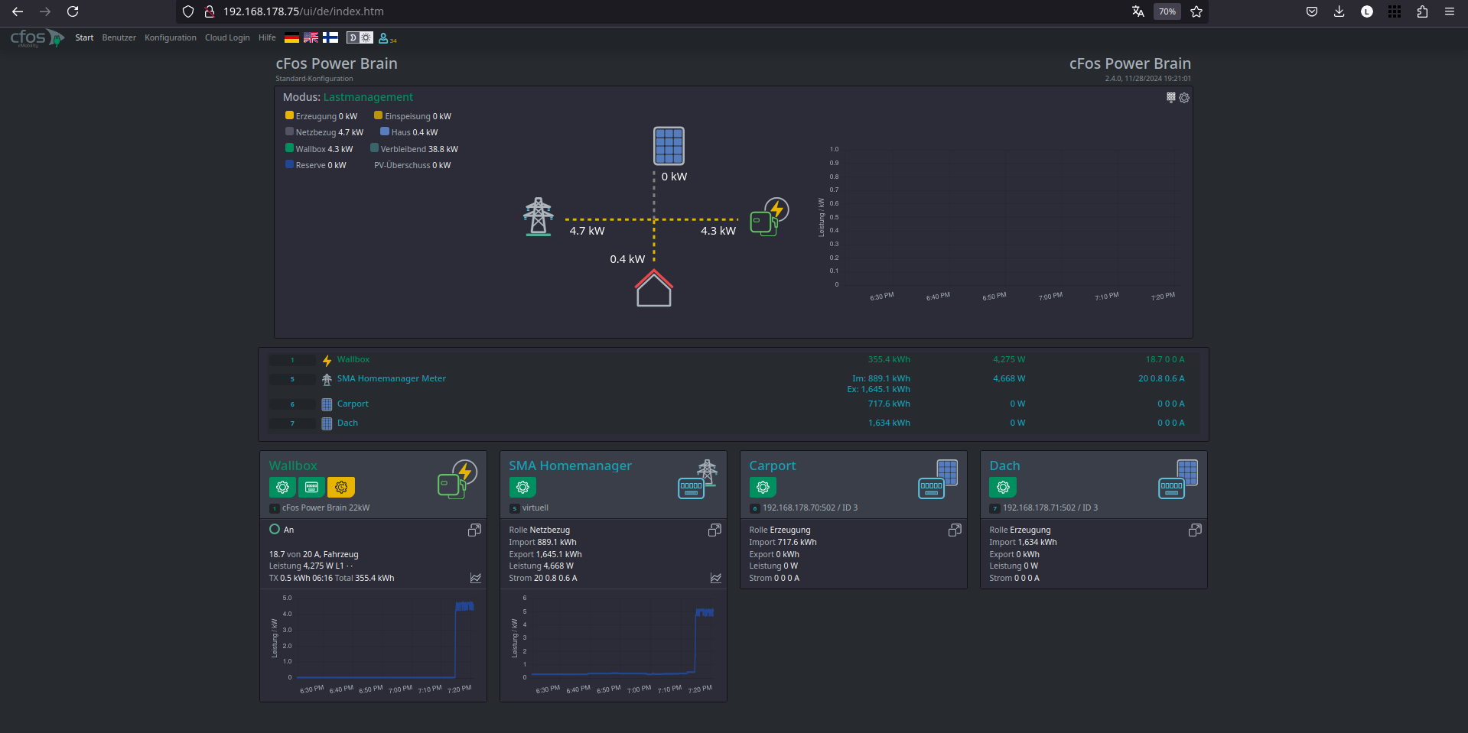Reload the page in browser
Viewport: 1468px width, 733px height.
point(73,11)
